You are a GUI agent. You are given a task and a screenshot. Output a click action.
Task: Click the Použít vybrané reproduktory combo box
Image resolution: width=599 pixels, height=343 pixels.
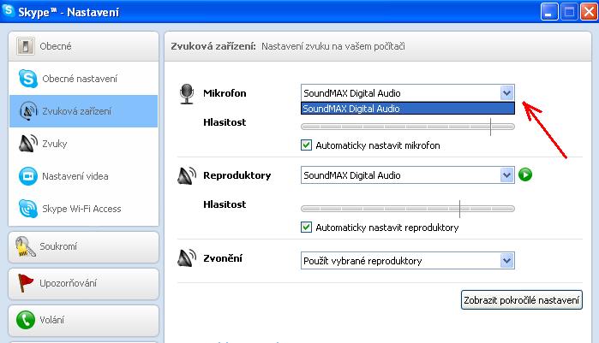coord(408,261)
